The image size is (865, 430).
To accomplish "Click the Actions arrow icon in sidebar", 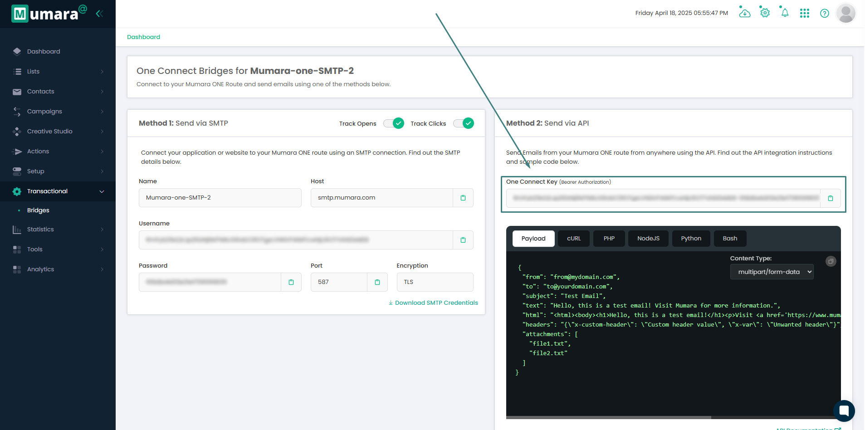I will (17, 151).
